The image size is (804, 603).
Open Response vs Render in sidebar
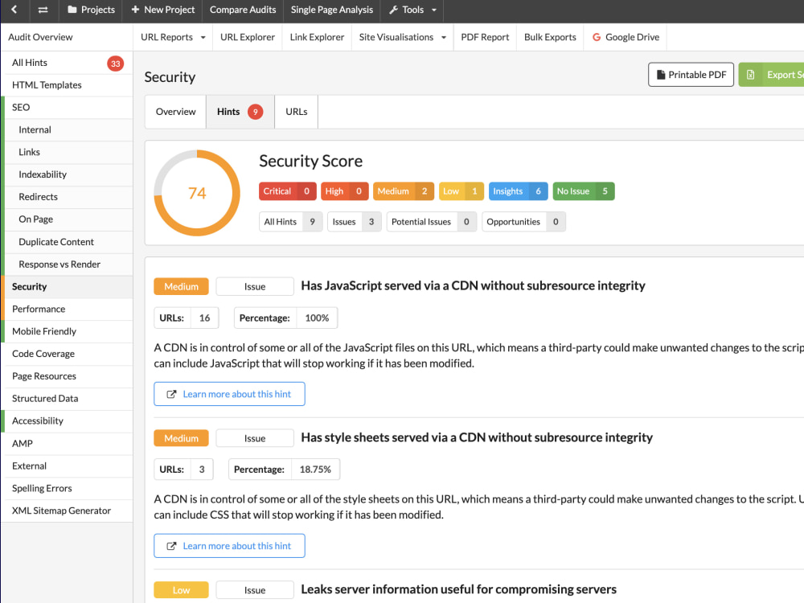[x=68, y=265]
